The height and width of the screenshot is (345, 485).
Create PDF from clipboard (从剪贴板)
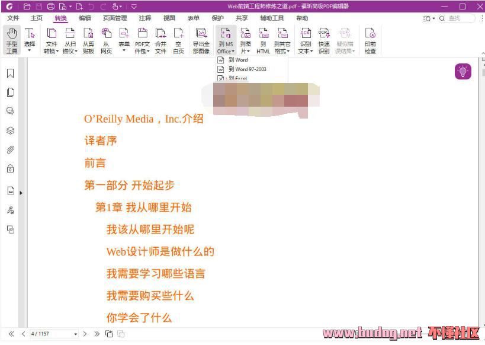point(88,40)
